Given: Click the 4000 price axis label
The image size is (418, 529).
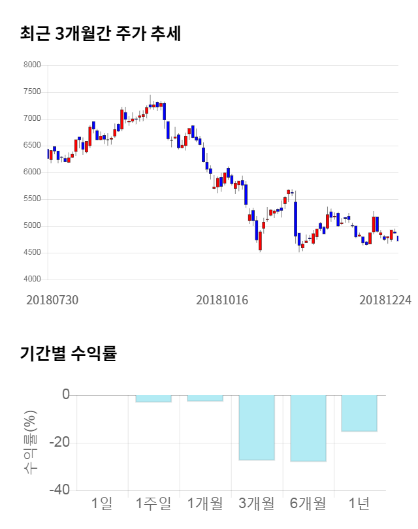Looking at the screenshot, I should point(32,280).
